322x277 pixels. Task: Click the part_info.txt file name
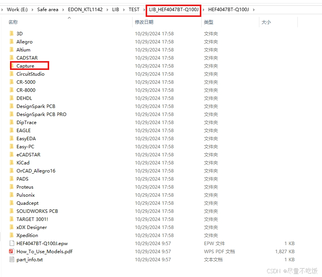pos(30,260)
